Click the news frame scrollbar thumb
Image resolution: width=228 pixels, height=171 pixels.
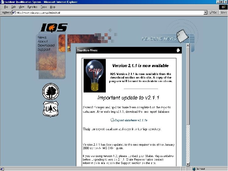tap(188, 86)
